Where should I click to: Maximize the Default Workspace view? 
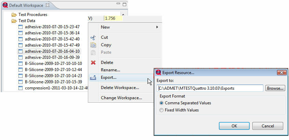click(124, 5)
